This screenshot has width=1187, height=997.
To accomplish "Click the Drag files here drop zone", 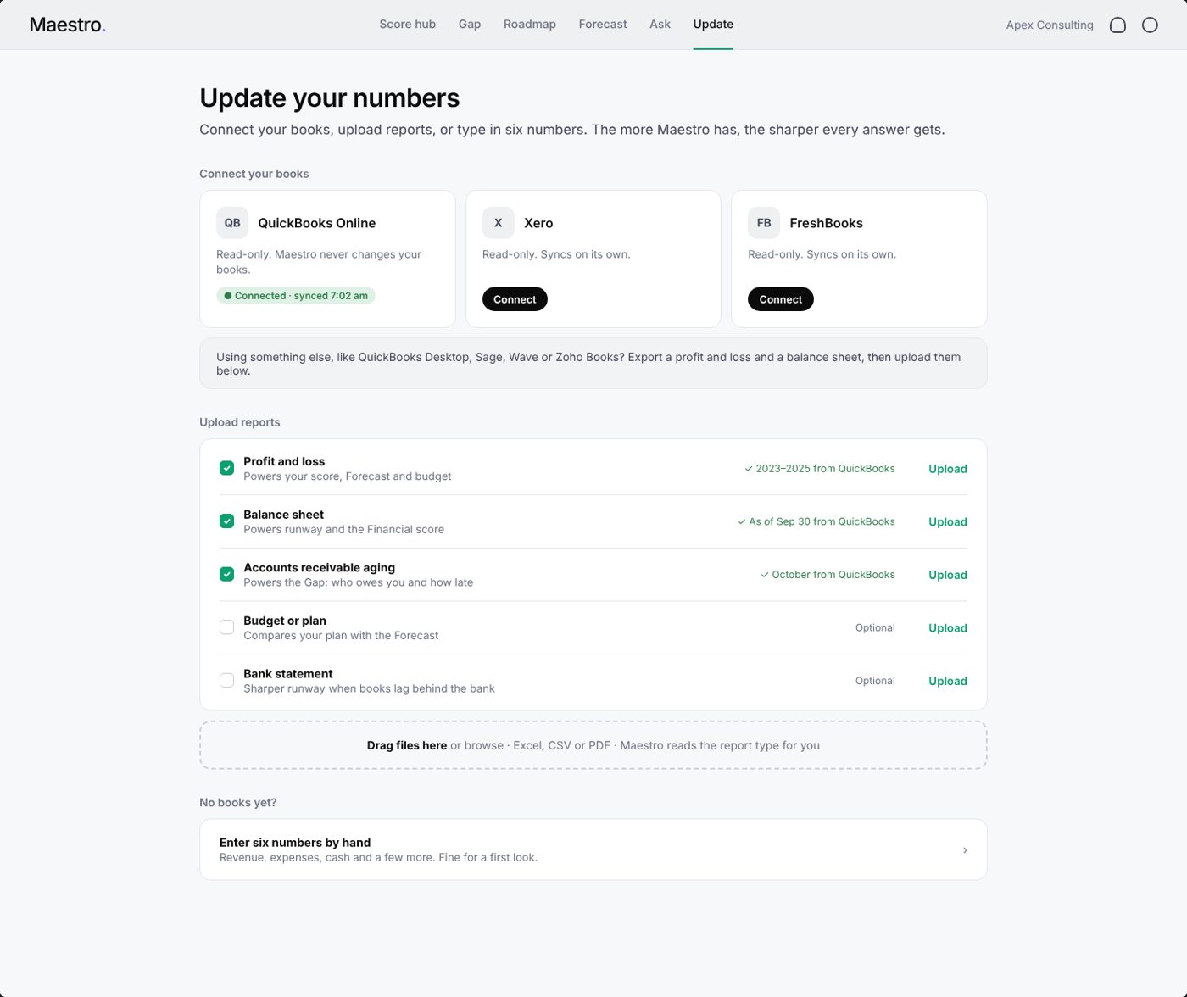I will pos(593,745).
